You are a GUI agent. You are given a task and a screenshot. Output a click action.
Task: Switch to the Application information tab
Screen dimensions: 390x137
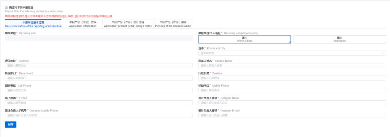point(83,24)
